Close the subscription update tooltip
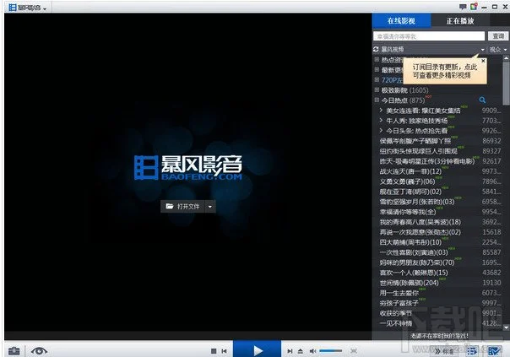The height and width of the screenshot is (357, 510). pos(483,61)
